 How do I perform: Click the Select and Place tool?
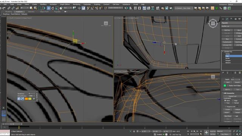[x=61, y=8]
